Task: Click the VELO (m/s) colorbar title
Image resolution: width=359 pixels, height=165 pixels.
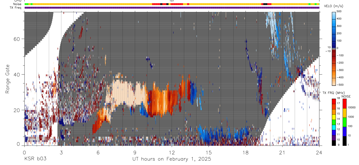Action: click(x=334, y=6)
